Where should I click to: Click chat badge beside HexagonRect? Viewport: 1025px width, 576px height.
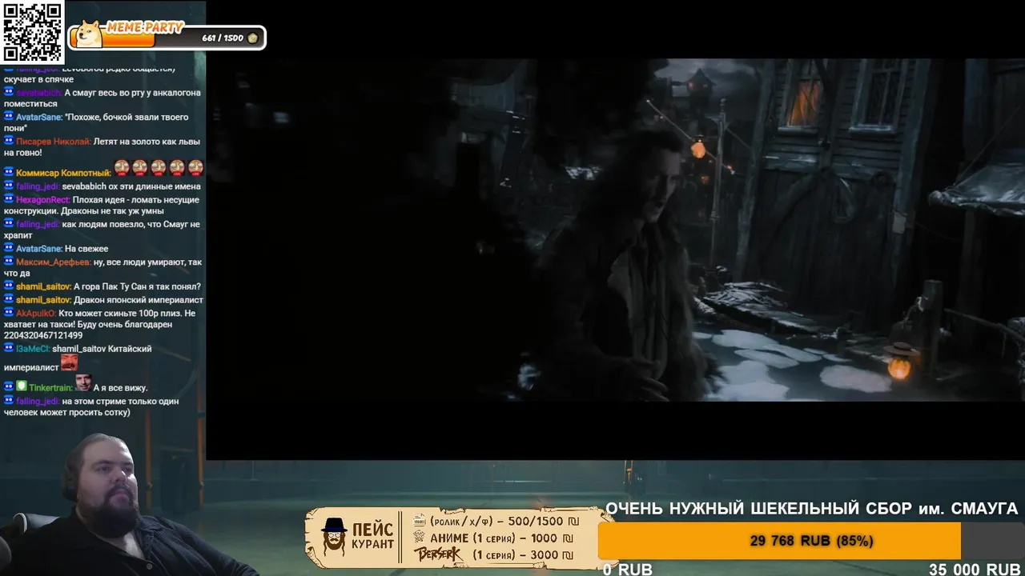pos(9,200)
